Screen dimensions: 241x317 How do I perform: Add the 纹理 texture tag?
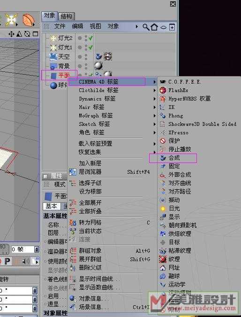[x=170, y=259]
